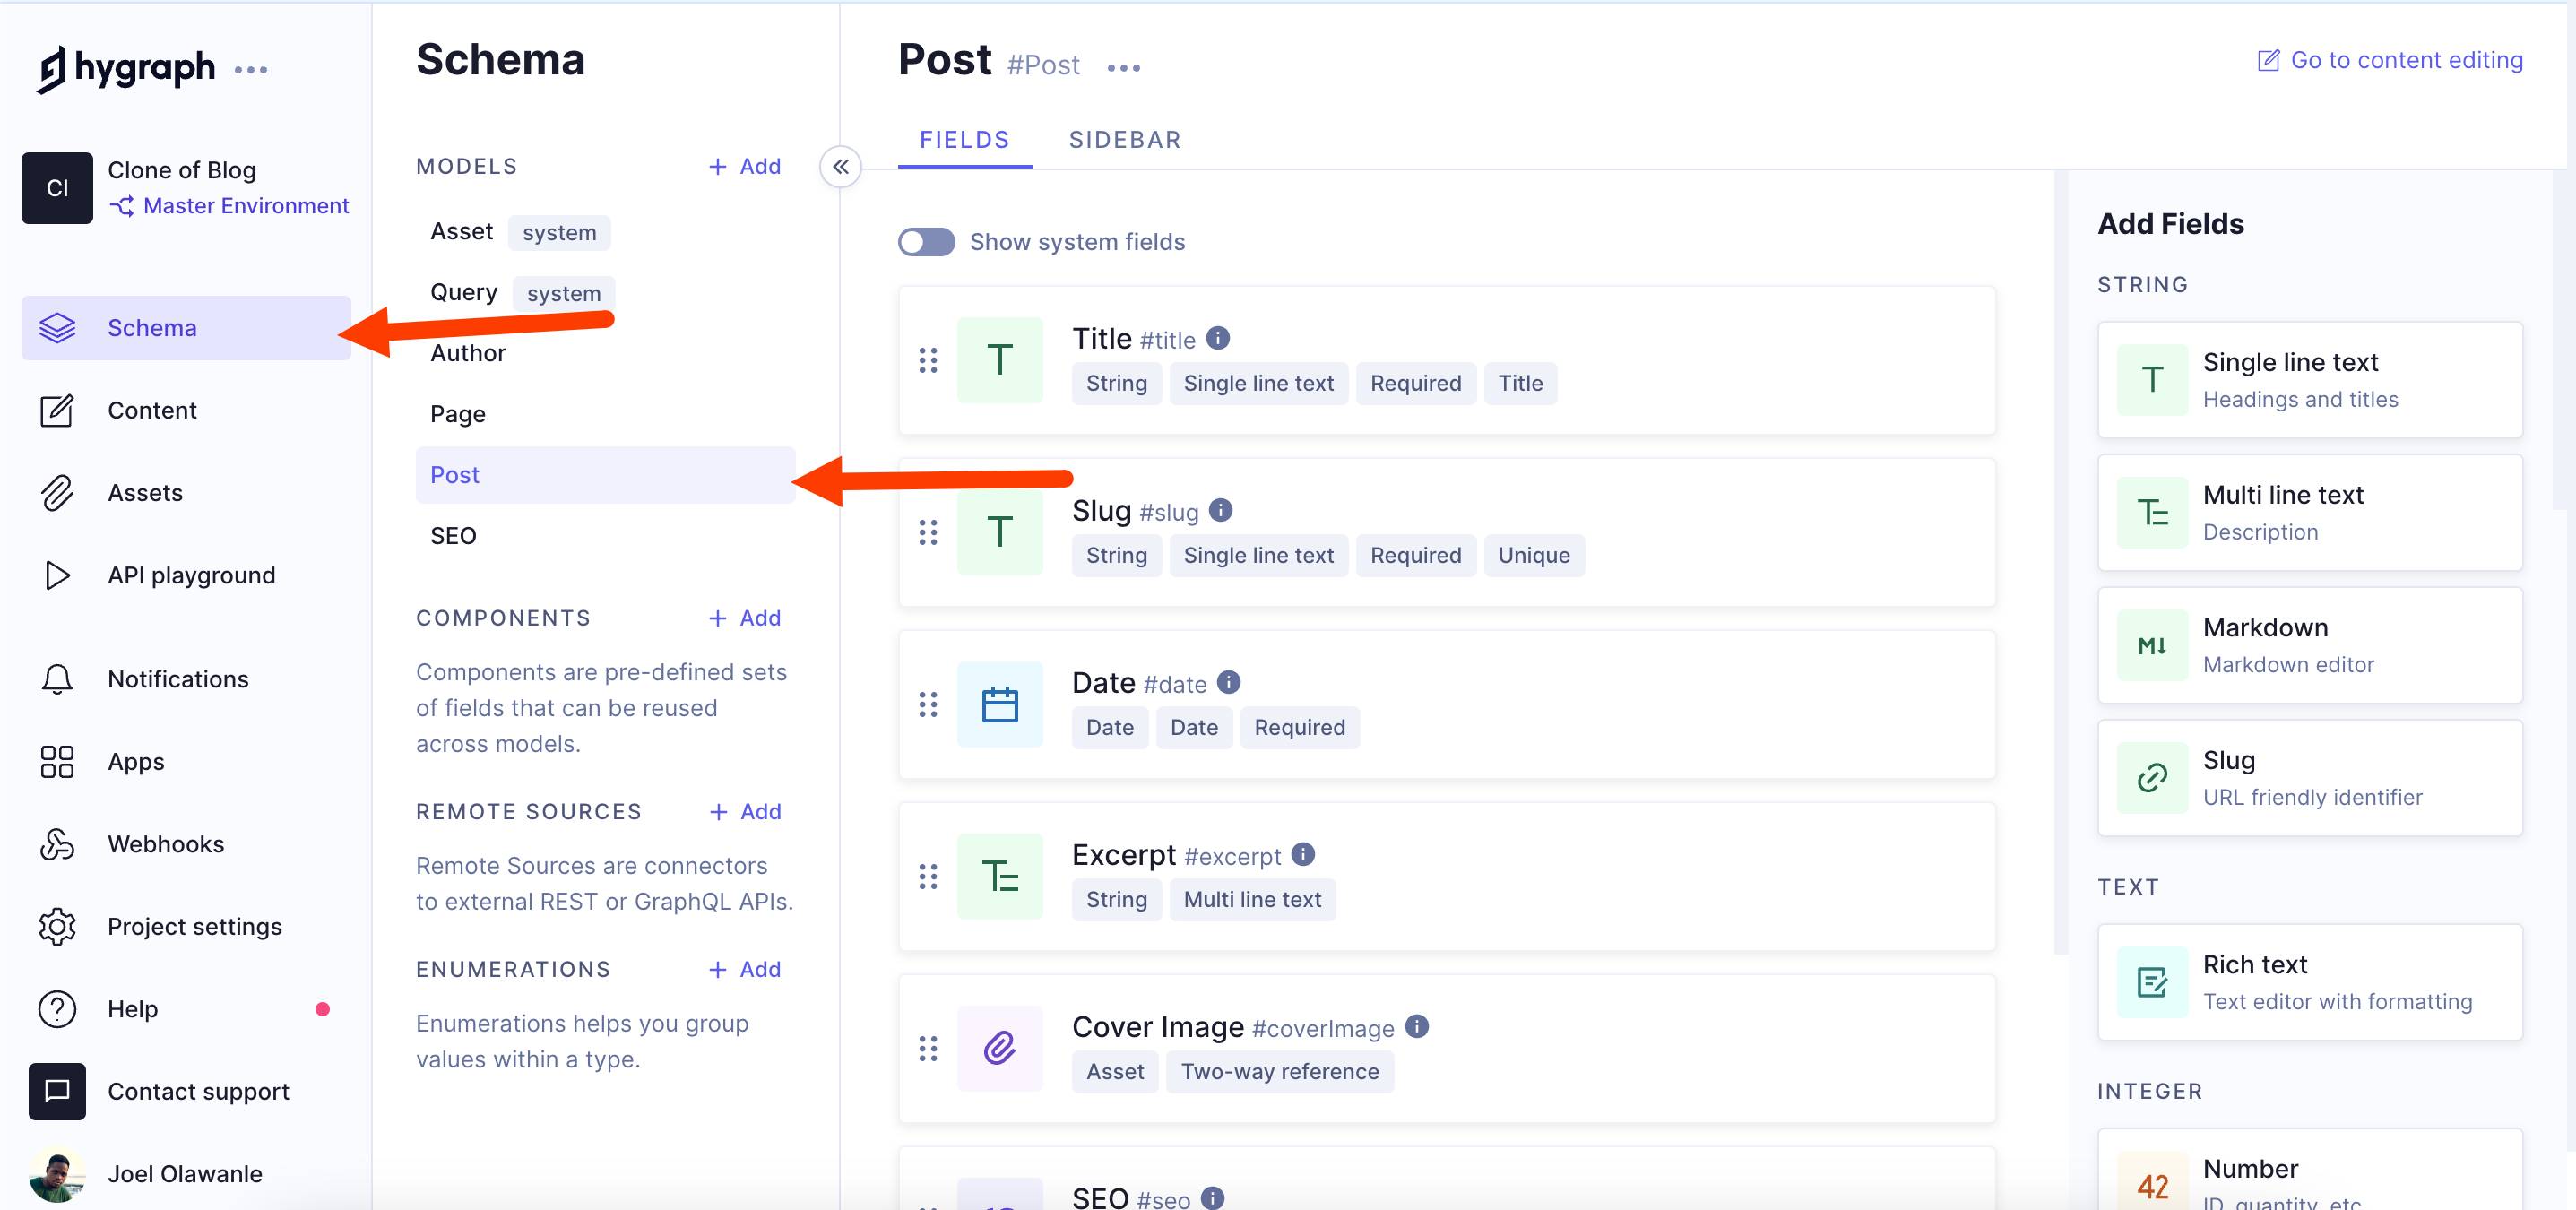Viewport: 2576px width, 1210px height.
Task: Click the Contact support chat icon
Action: point(57,1091)
